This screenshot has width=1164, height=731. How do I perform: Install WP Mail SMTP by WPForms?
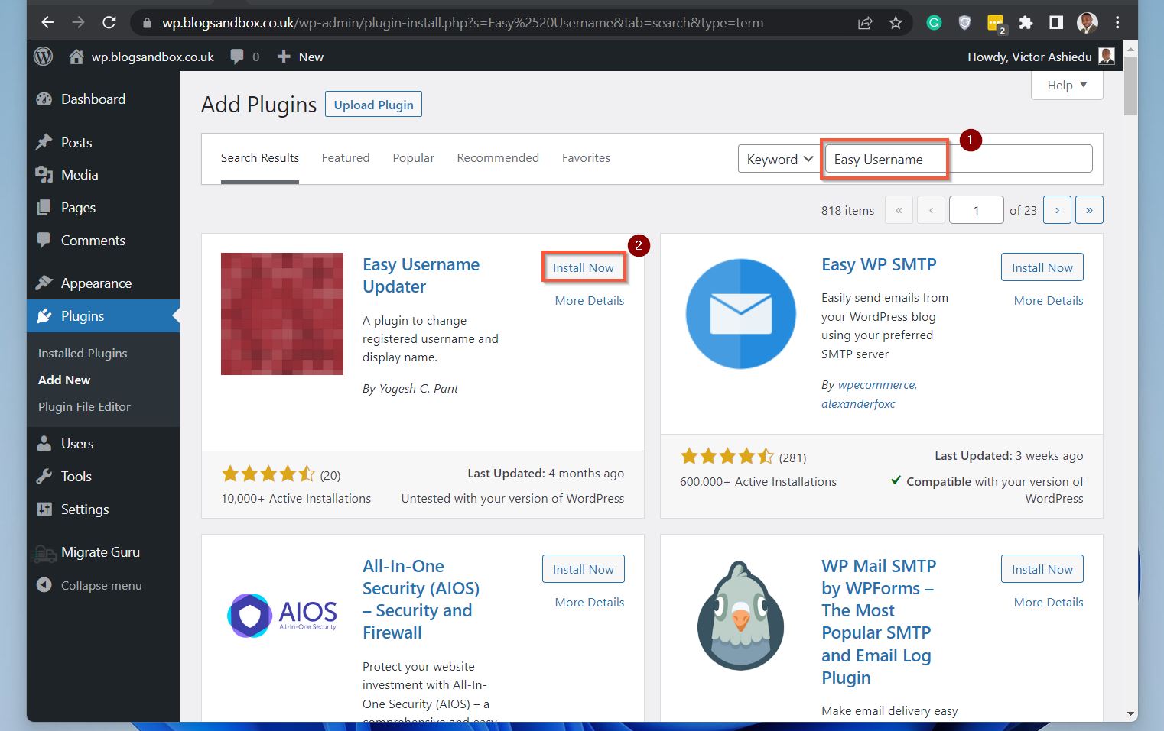pyautogui.click(x=1042, y=569)
